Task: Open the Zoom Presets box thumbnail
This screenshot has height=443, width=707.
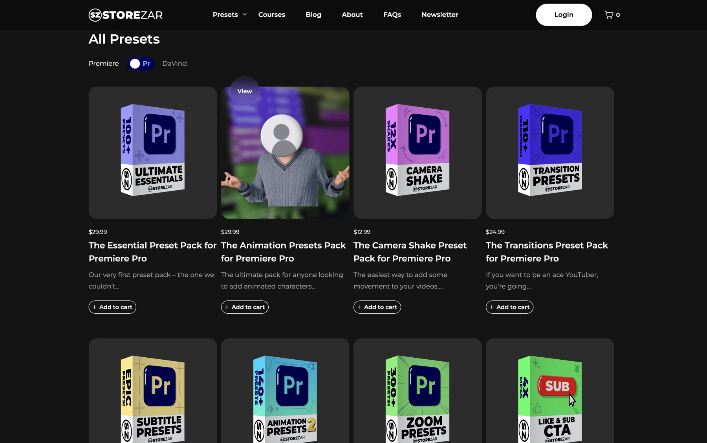Action: (418, 391)
